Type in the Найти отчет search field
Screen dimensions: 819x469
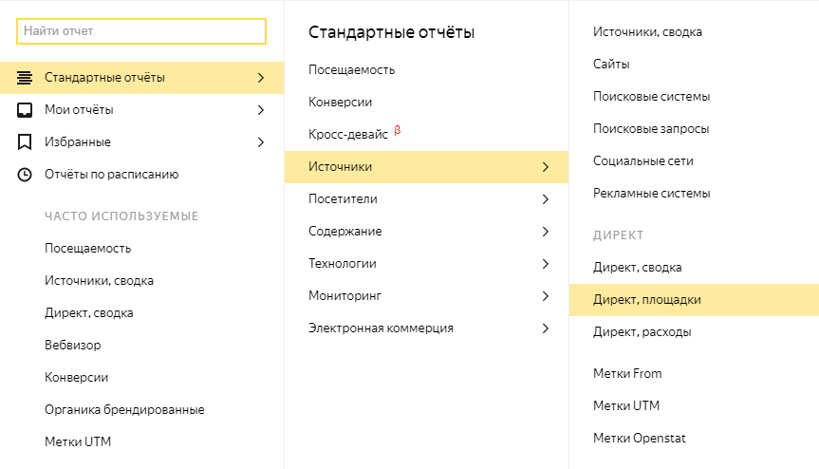click(x=141, y=31)
